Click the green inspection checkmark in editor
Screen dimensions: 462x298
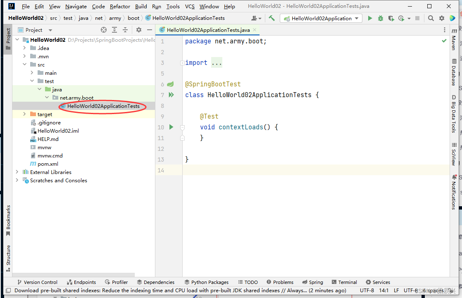(444, 41)
